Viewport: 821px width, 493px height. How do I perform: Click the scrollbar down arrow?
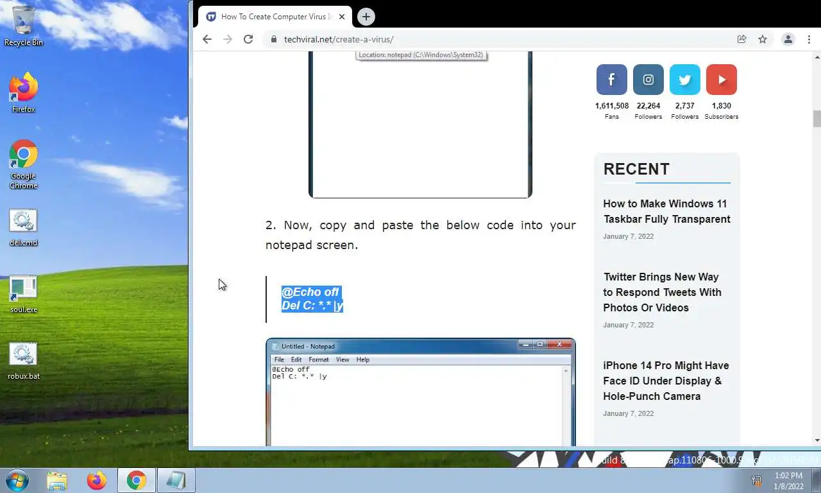(817, 440)
